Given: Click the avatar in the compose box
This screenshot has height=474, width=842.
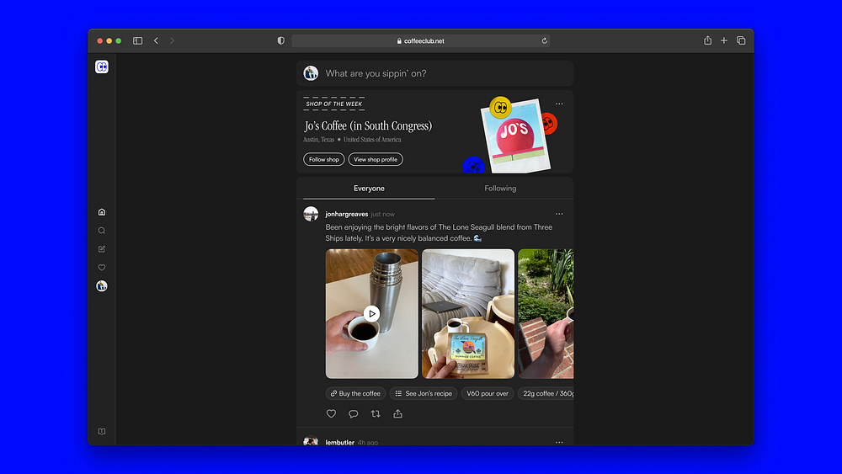Looking at the screenshot, I should [x=311, y=73].
